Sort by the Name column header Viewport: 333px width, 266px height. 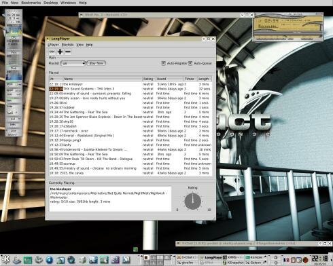click(102, 79)
